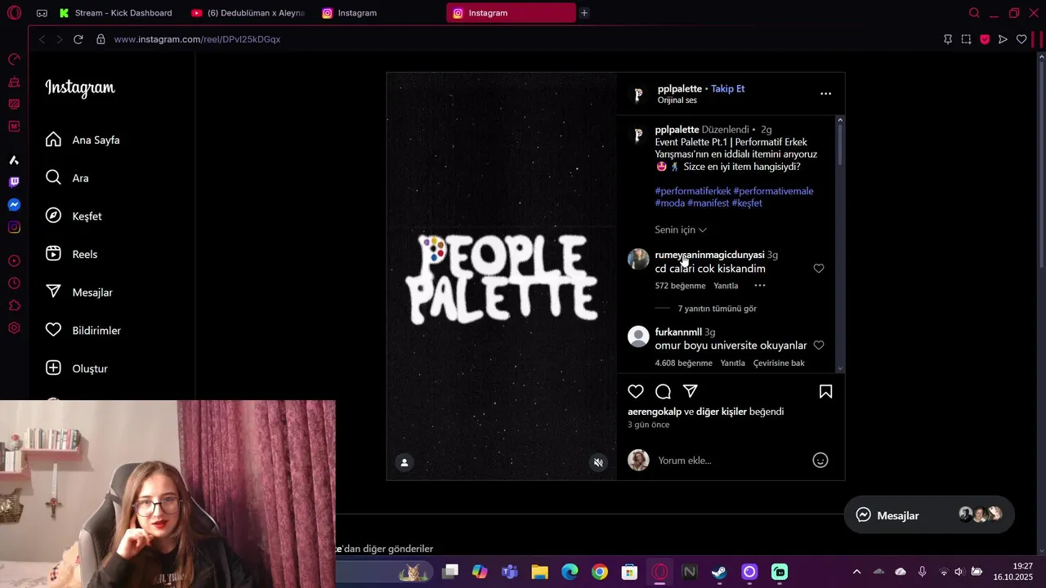Image resolution: width=1046 pixels, height=588 pixels.
Task: Open a new browser tab
Action: click(x=583, y=13)
